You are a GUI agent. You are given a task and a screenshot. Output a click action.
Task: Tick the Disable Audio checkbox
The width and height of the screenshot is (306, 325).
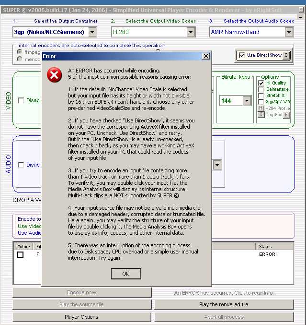point(21,165)
